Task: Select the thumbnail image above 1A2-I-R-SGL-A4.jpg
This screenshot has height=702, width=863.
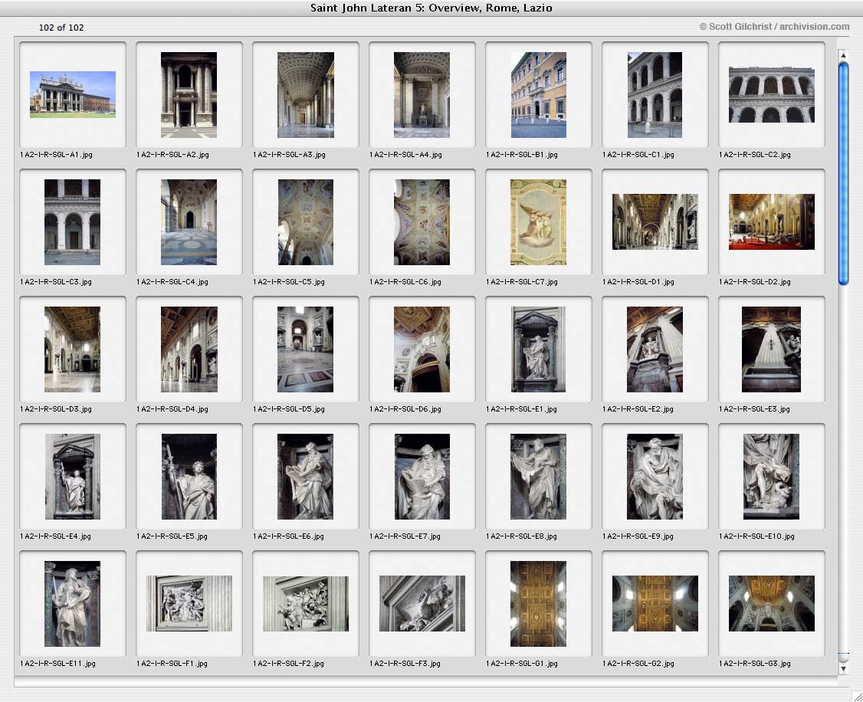Action: click(x=422, y=94)
